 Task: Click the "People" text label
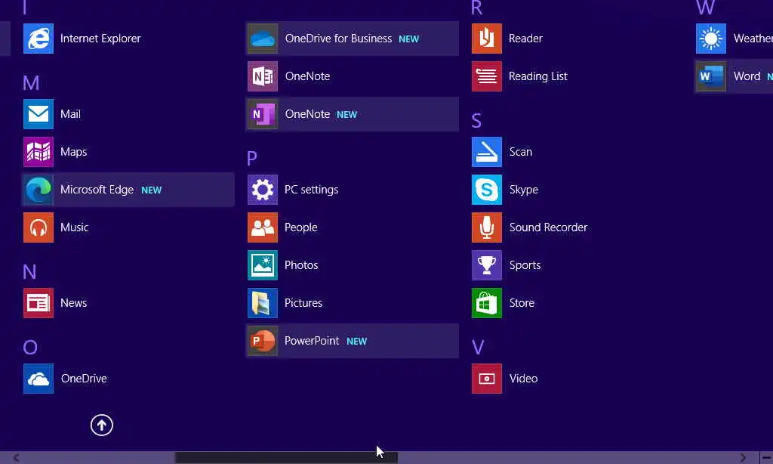[300, 227]
